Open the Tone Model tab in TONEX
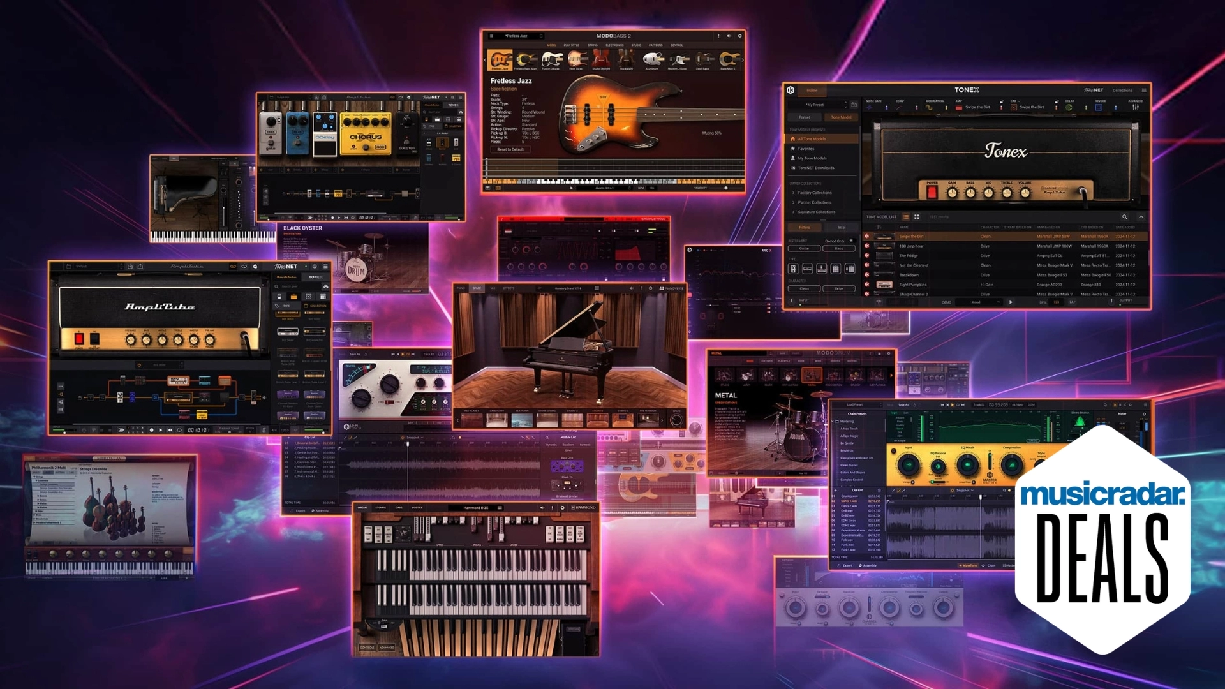Viewport: 1225px width, 689px height. [x=841, y=117]
